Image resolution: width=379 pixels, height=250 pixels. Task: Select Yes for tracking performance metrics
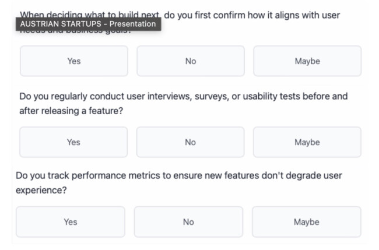[x=70, y=222]
